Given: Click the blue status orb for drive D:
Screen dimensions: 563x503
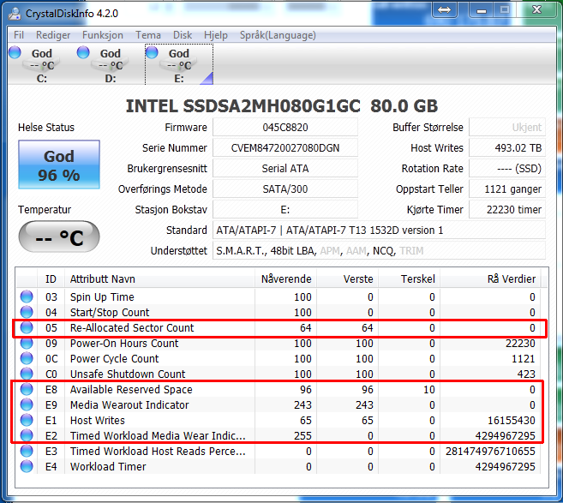Looking at the screenshot, I should [x=83, y=52].
